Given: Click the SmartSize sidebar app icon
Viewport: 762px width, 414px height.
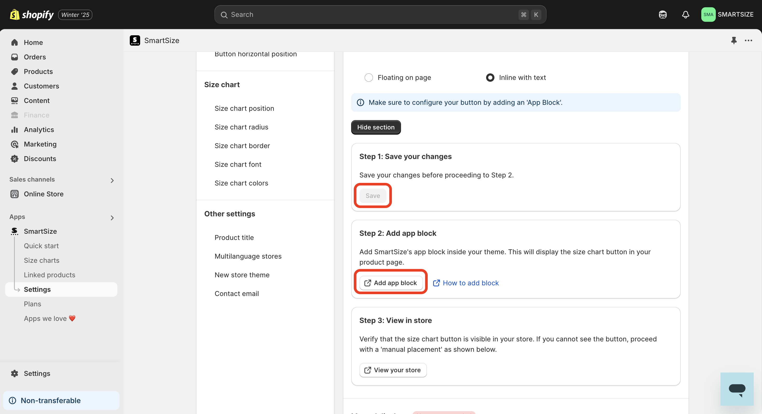Looking at the screenshot, I should point(15,231).
